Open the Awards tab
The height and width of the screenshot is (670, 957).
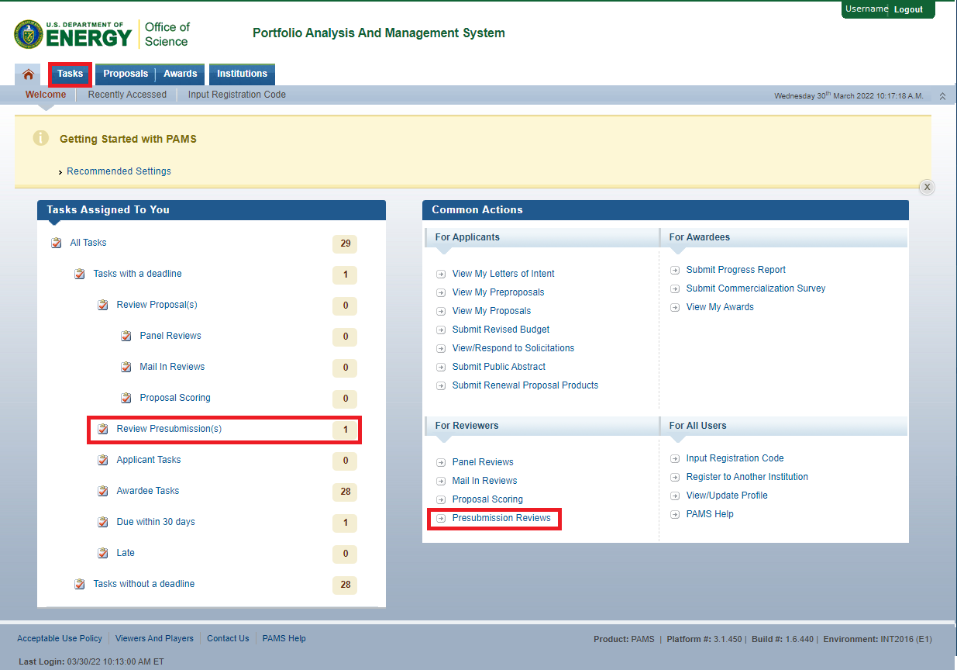pyautogui.click(x=181, y=74)
